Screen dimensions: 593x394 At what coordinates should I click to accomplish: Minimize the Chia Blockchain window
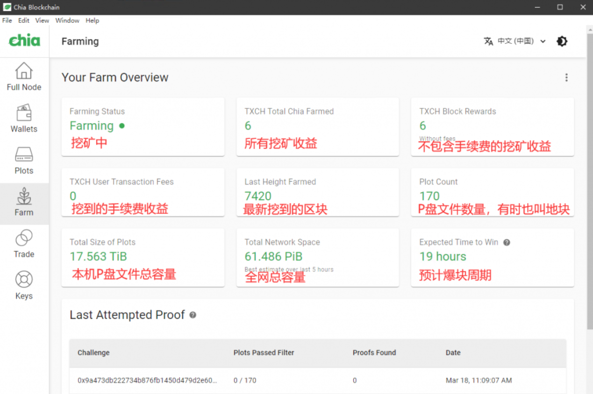click(x=538, y=7)
